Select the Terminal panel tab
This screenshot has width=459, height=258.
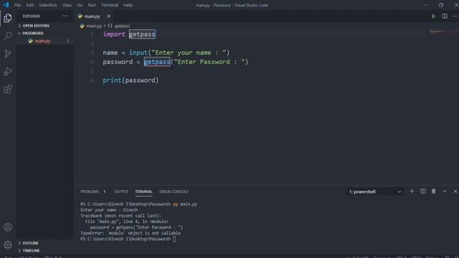tap(143, 191)
